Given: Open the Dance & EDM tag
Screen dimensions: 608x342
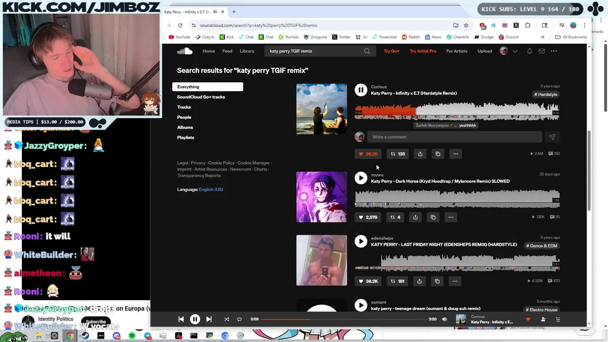Looking at the screenshot, I should click(542, 246).
